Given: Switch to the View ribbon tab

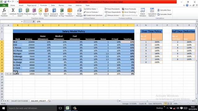Looking at the screenshot, I should (70, 5).
